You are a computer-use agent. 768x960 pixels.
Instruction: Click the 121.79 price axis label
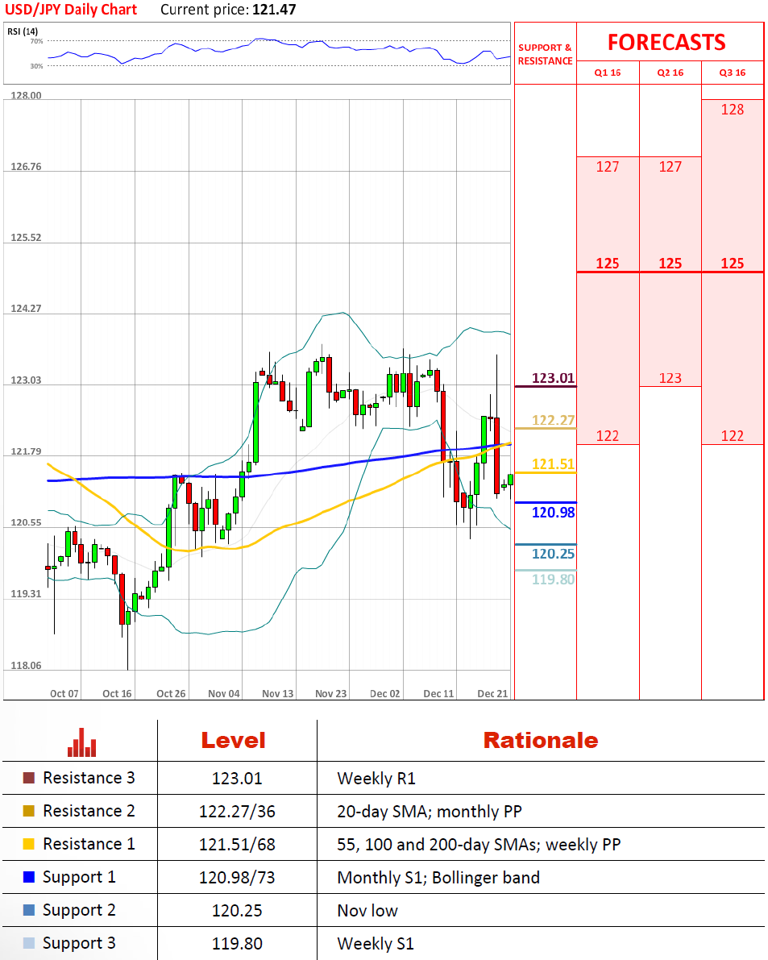pyautogui.click(x=27, y=452)
